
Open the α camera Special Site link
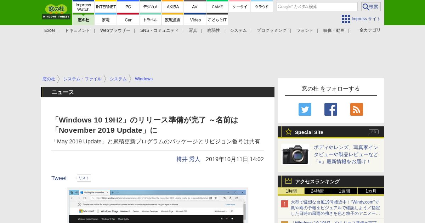[346, 154]
